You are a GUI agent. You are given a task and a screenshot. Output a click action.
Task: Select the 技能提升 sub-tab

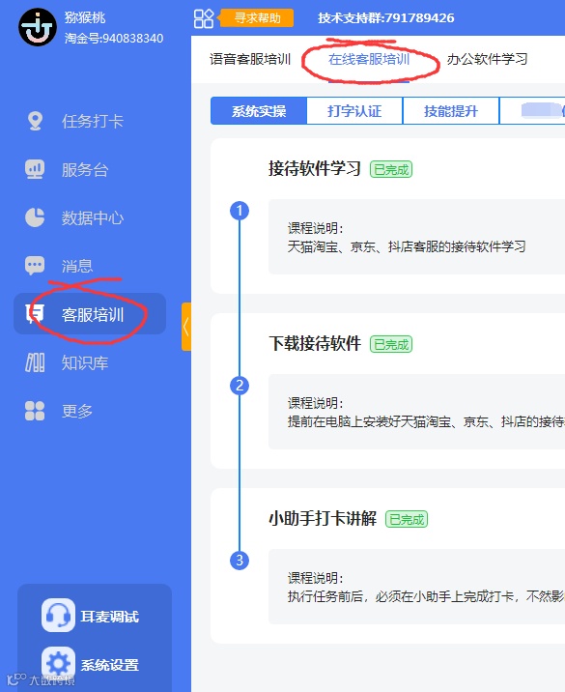451,111
